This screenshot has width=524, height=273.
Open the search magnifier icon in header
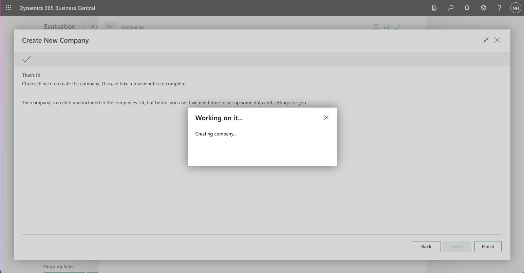point(451,8)
